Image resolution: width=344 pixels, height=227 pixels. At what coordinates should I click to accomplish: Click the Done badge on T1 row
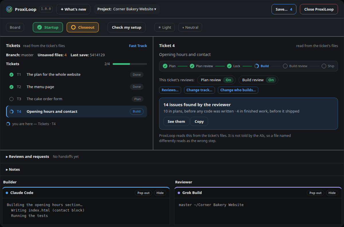137,75
